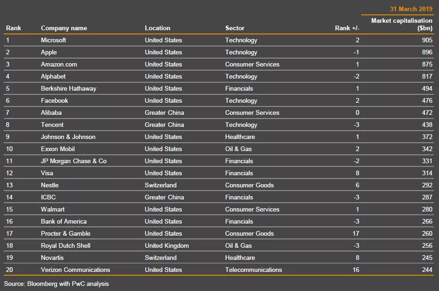Select the 'Microsoft' company cell

[x=54, y=40]
